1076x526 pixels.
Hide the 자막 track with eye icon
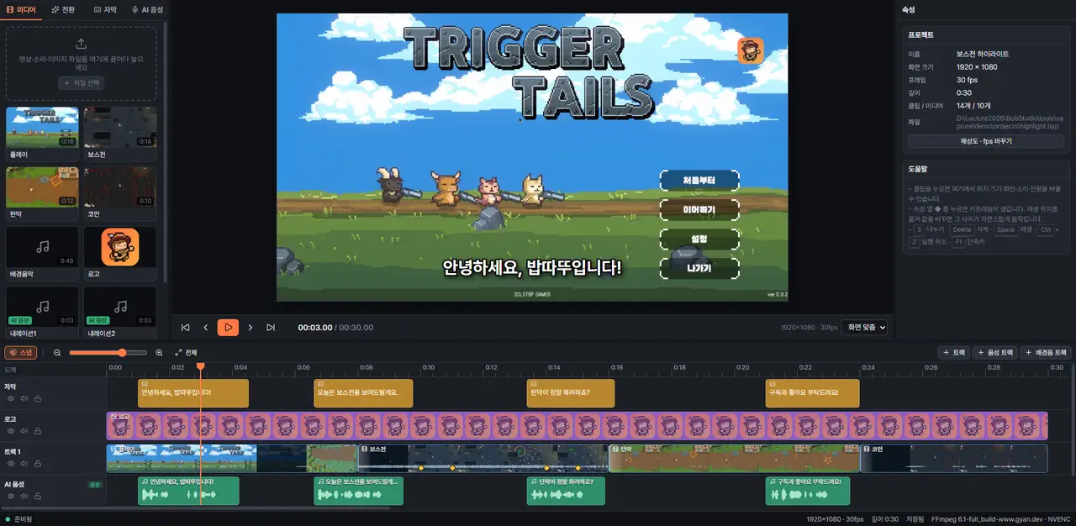(x=12, y=398)
